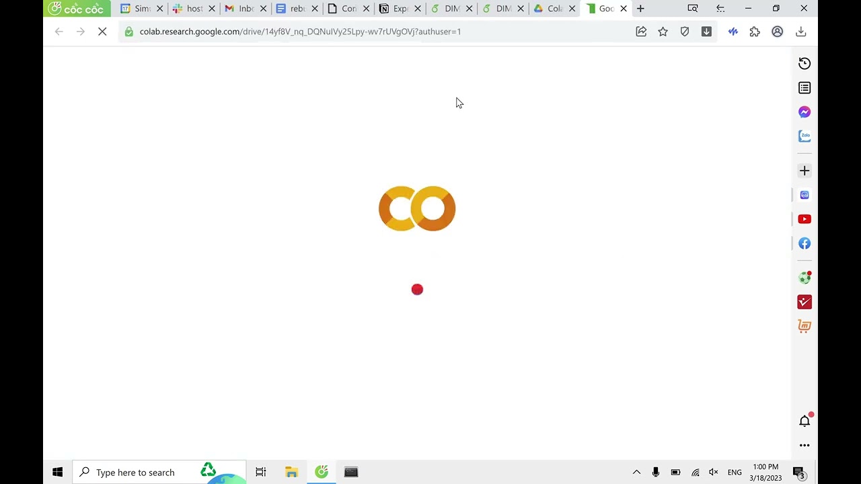Screen dimensions: 861x484
Task: Open the Savior media download icon
Action: pyautogui.click(x=706, y=32)
